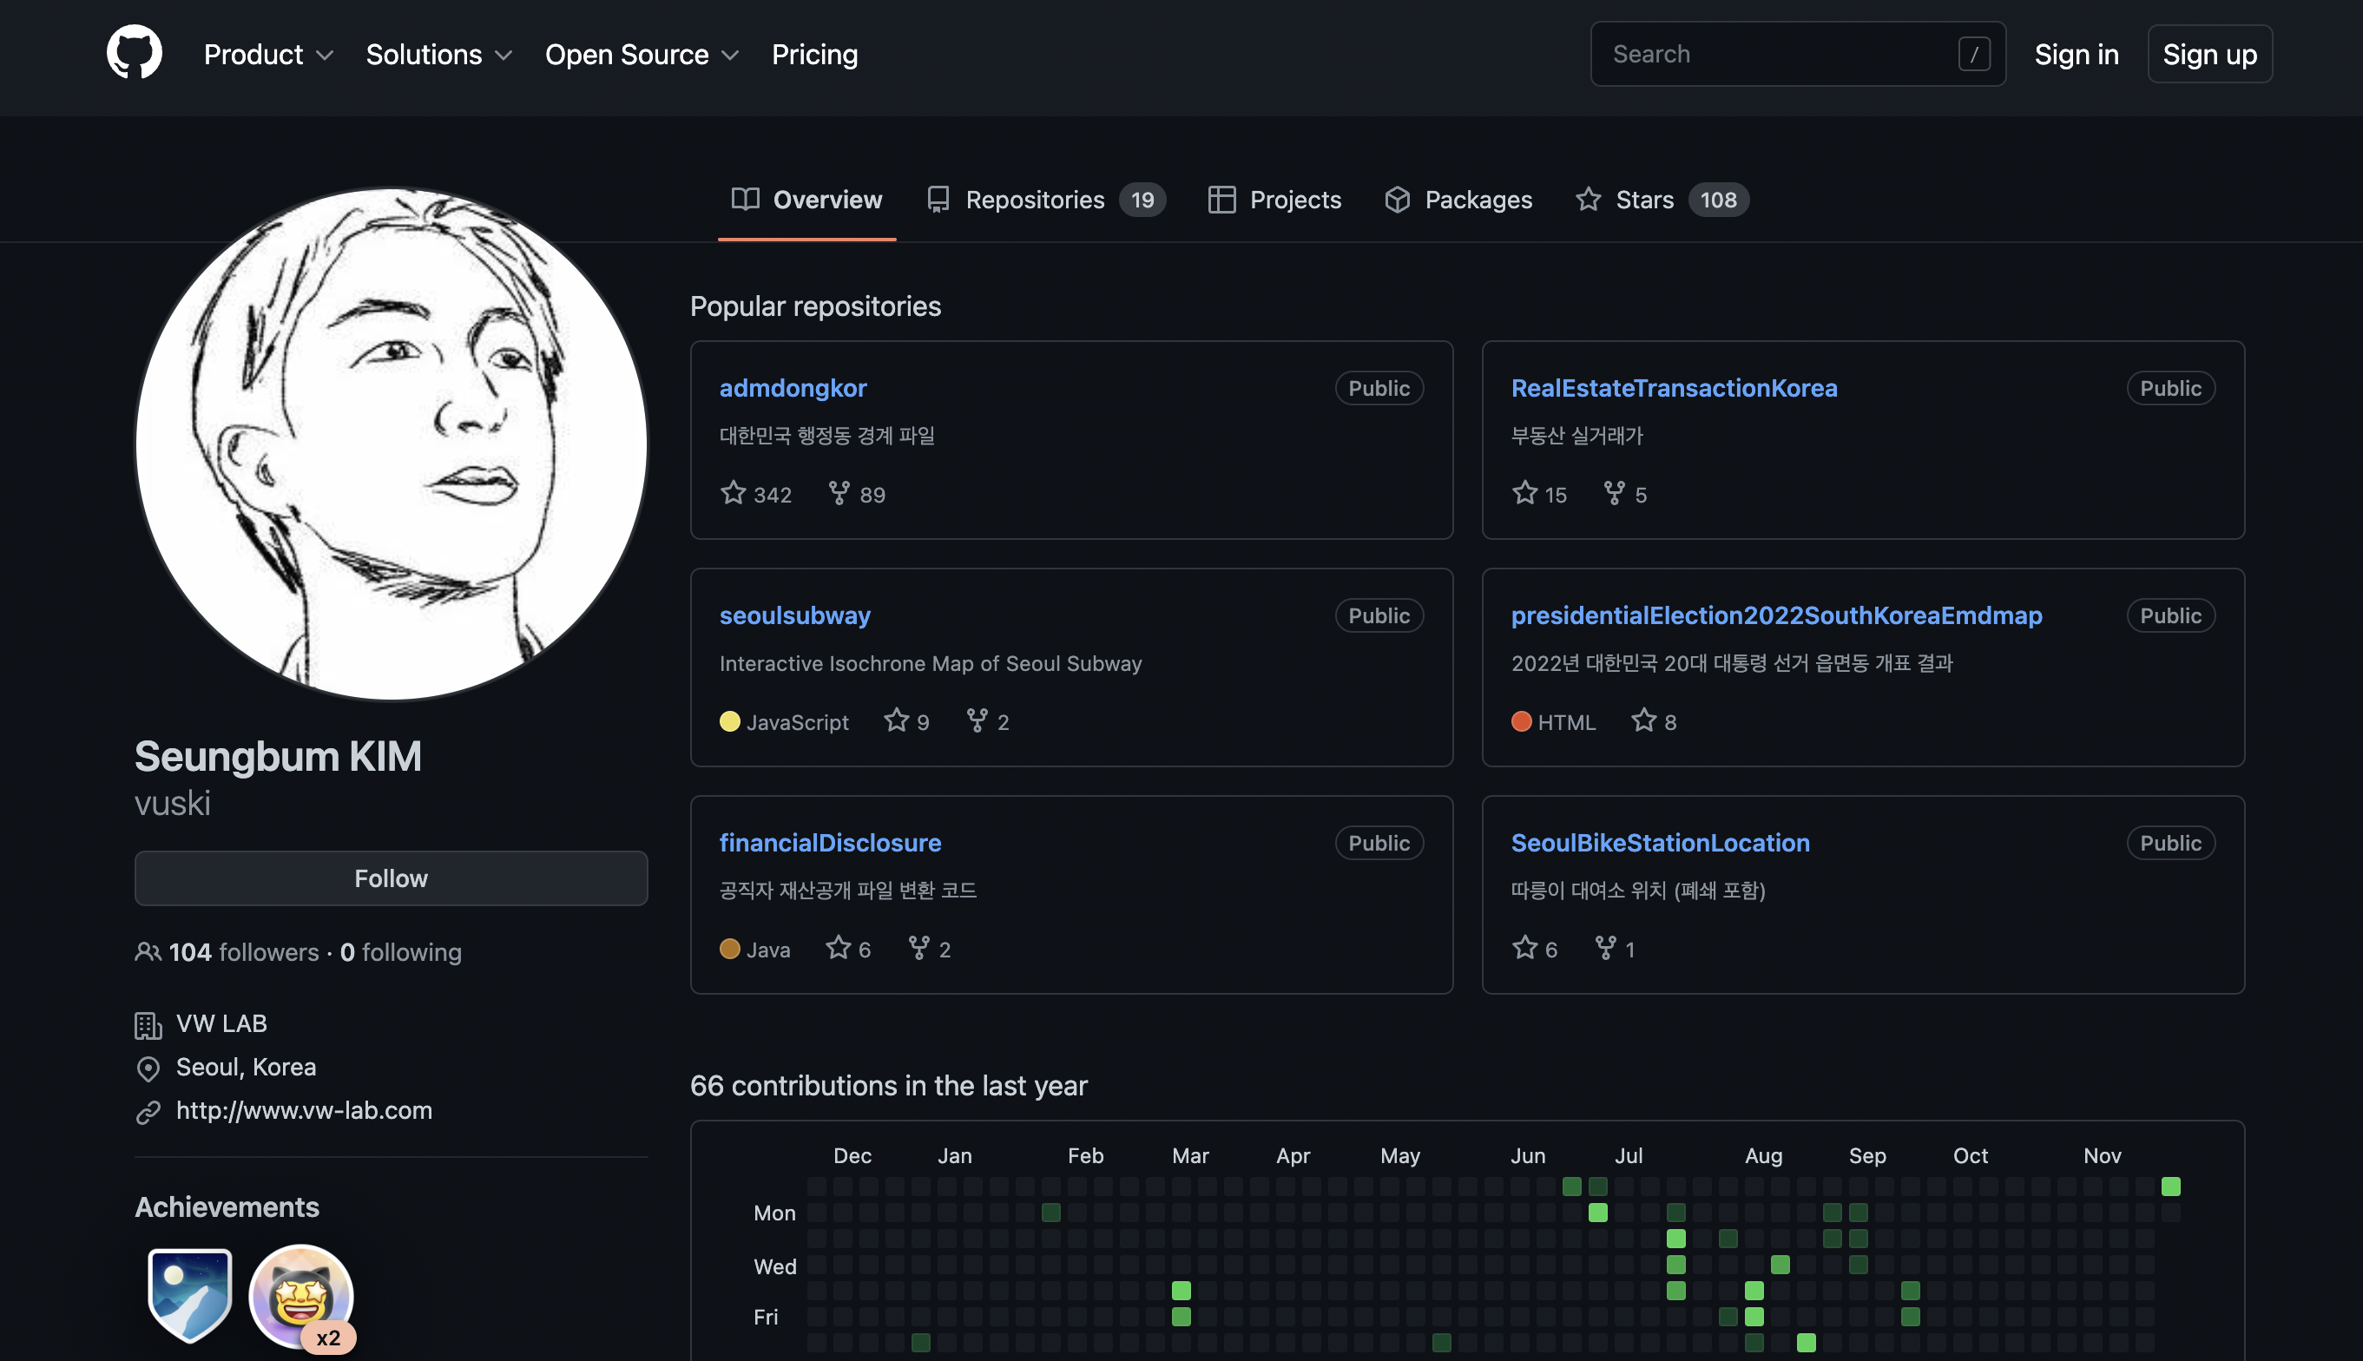
Task: Expand the Solutions dropdown menu
Action: click(x=438, y=54)
